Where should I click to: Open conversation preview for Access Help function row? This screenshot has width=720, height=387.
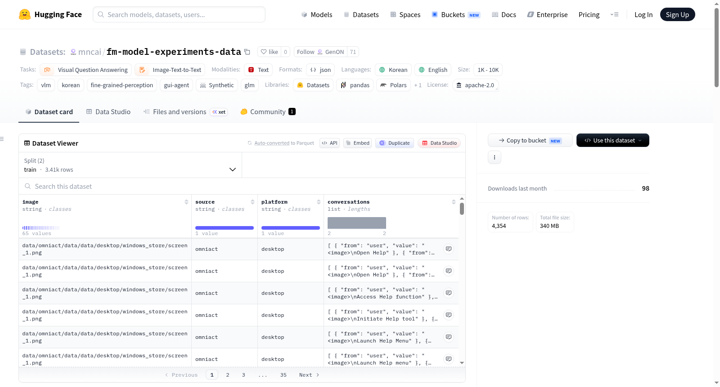point(449,293)
